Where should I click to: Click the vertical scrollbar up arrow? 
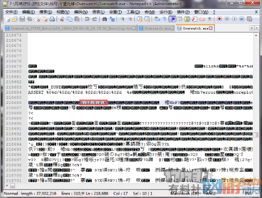[256, 36]
